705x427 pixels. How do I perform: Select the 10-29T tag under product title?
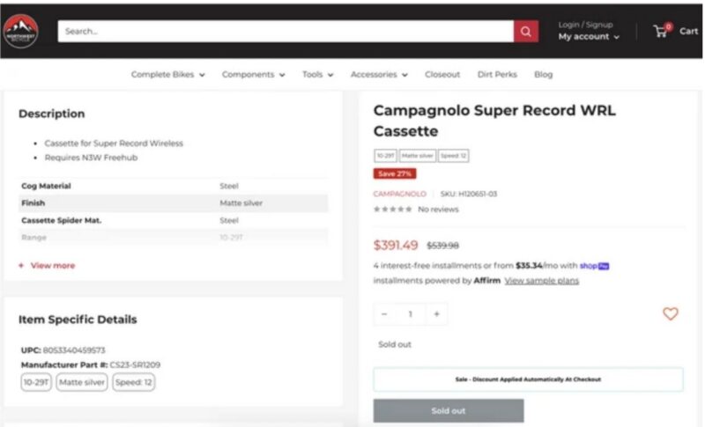coord(385,156)
